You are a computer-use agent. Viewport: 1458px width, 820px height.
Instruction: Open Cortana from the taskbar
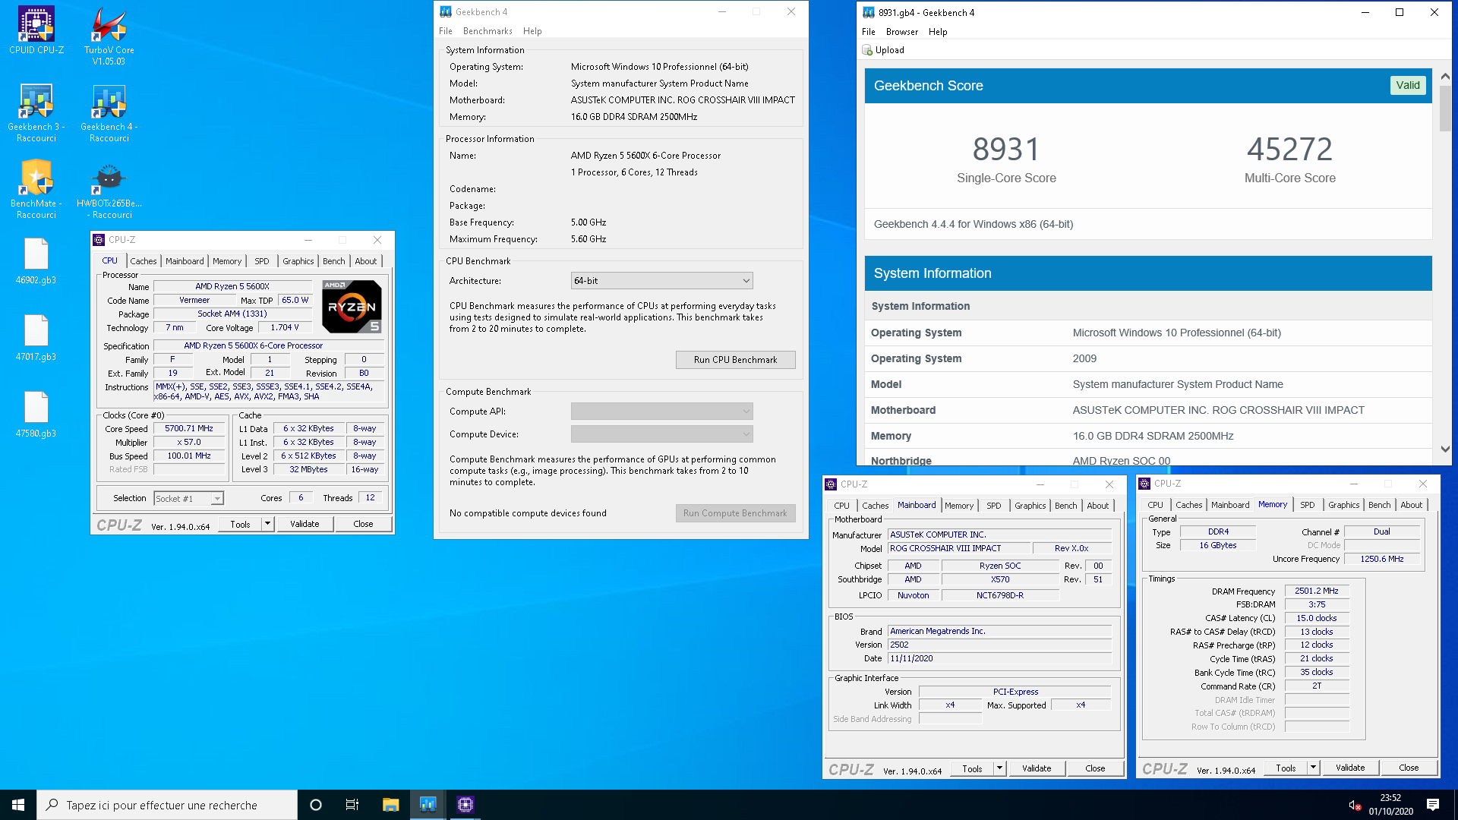pos(316,805)
